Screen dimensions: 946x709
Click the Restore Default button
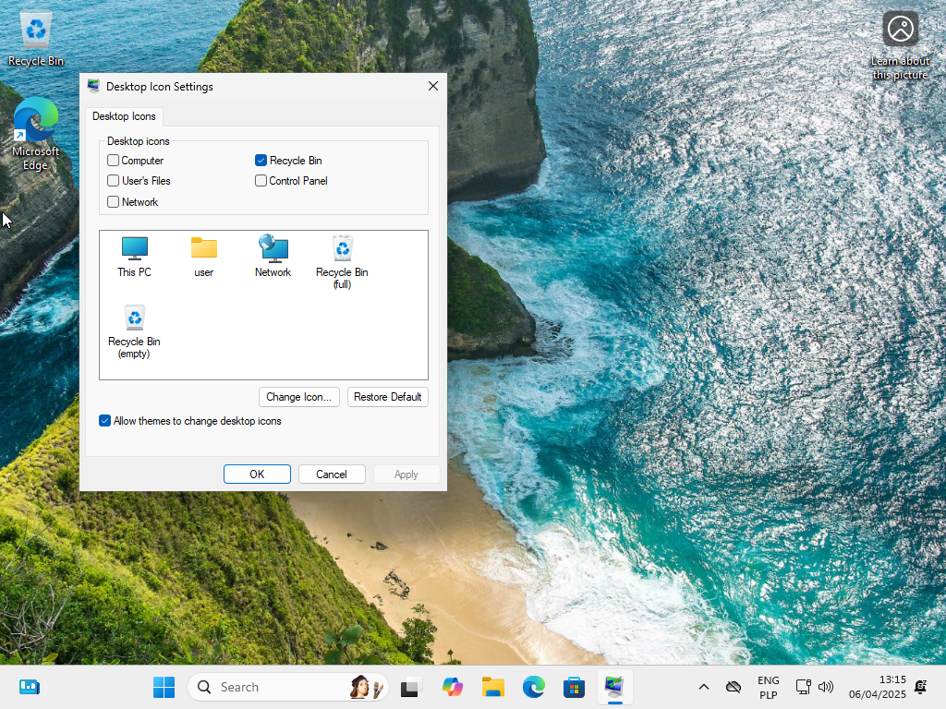[x=387, y=397]
